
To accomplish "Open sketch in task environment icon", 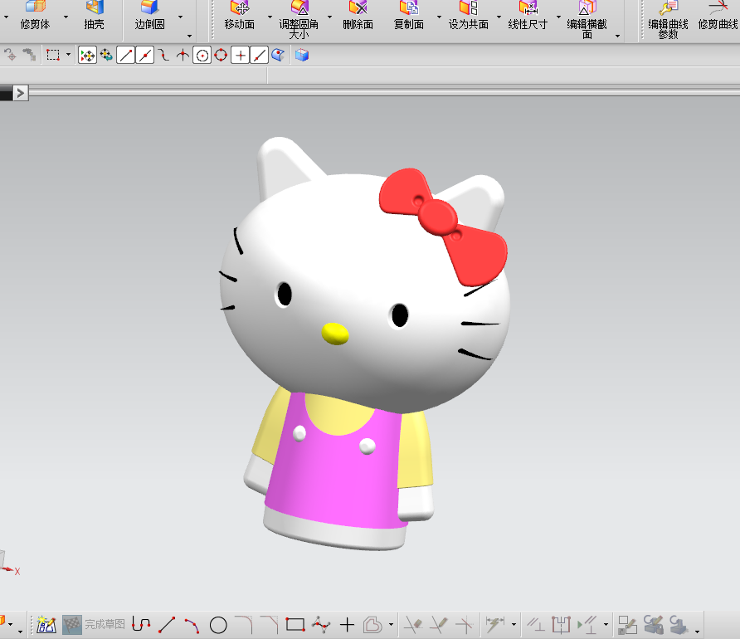I will [46, 625].
